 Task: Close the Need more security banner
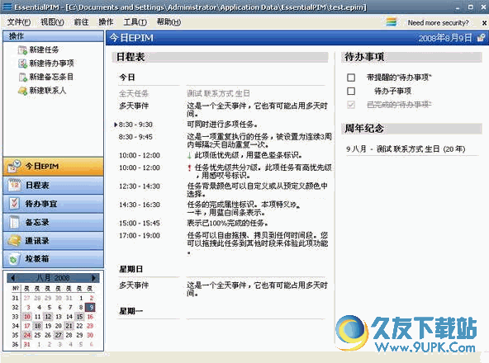coord(484,23)
